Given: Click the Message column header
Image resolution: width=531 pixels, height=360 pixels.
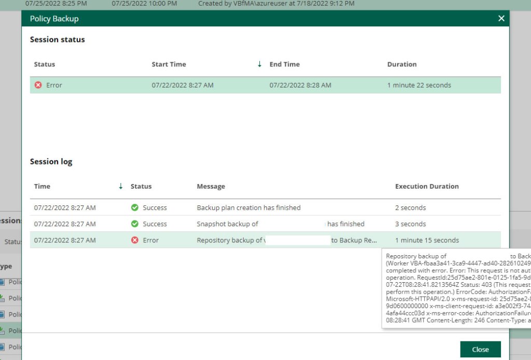Looking at the screenshot, I should 211,186.
